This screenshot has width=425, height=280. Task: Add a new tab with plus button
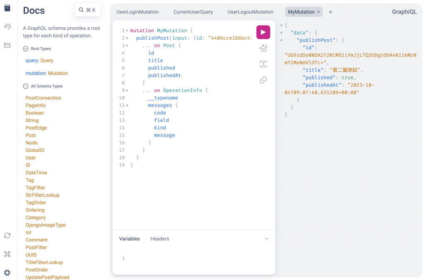(330, 12)
